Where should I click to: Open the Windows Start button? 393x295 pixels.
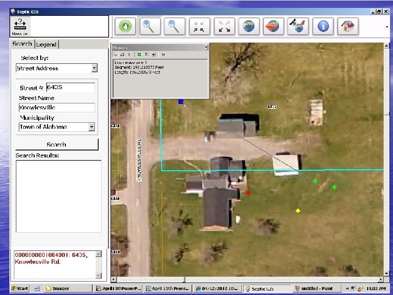20,288
